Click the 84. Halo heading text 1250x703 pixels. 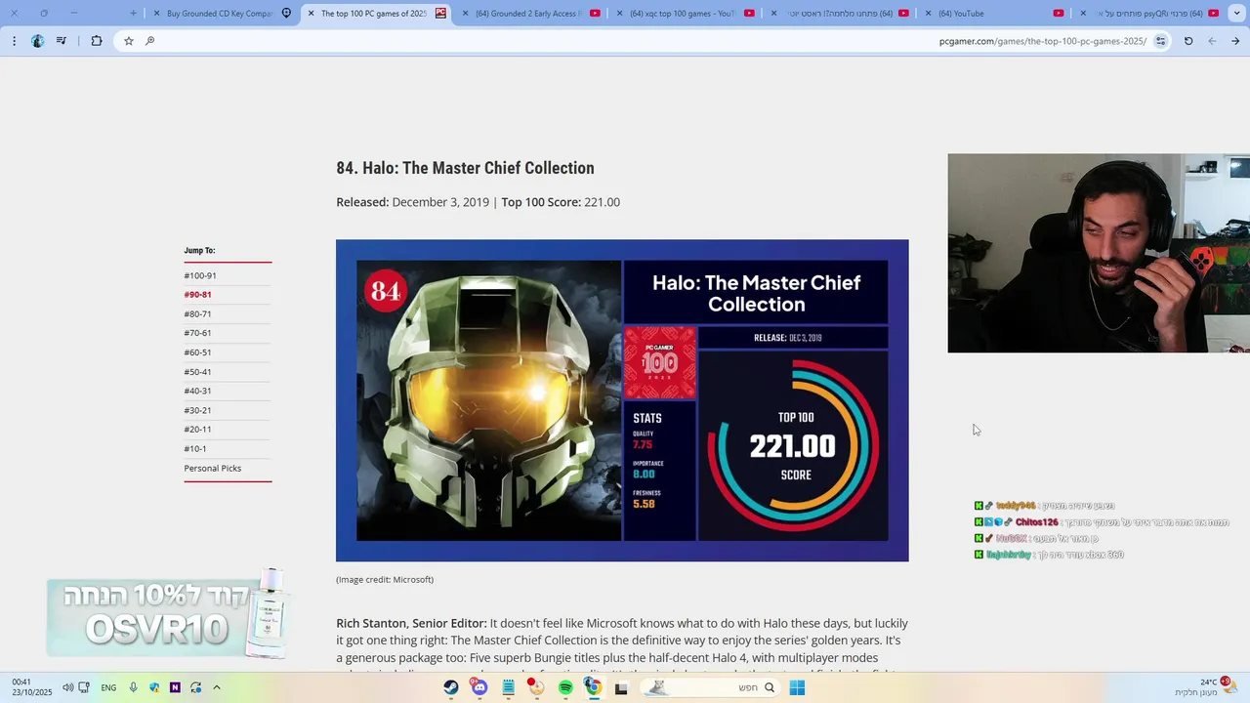[x=465, y=168]
